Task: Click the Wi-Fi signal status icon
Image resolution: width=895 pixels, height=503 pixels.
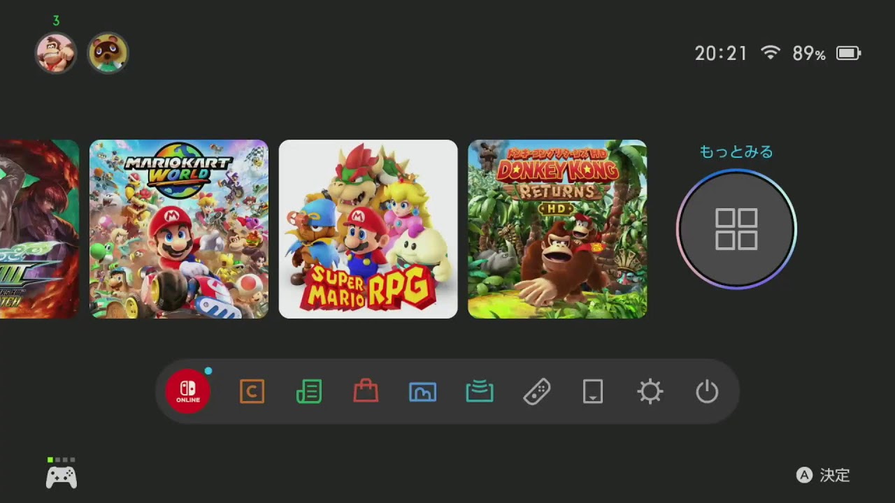Action: pyautogui.click(x=771, y=52)
